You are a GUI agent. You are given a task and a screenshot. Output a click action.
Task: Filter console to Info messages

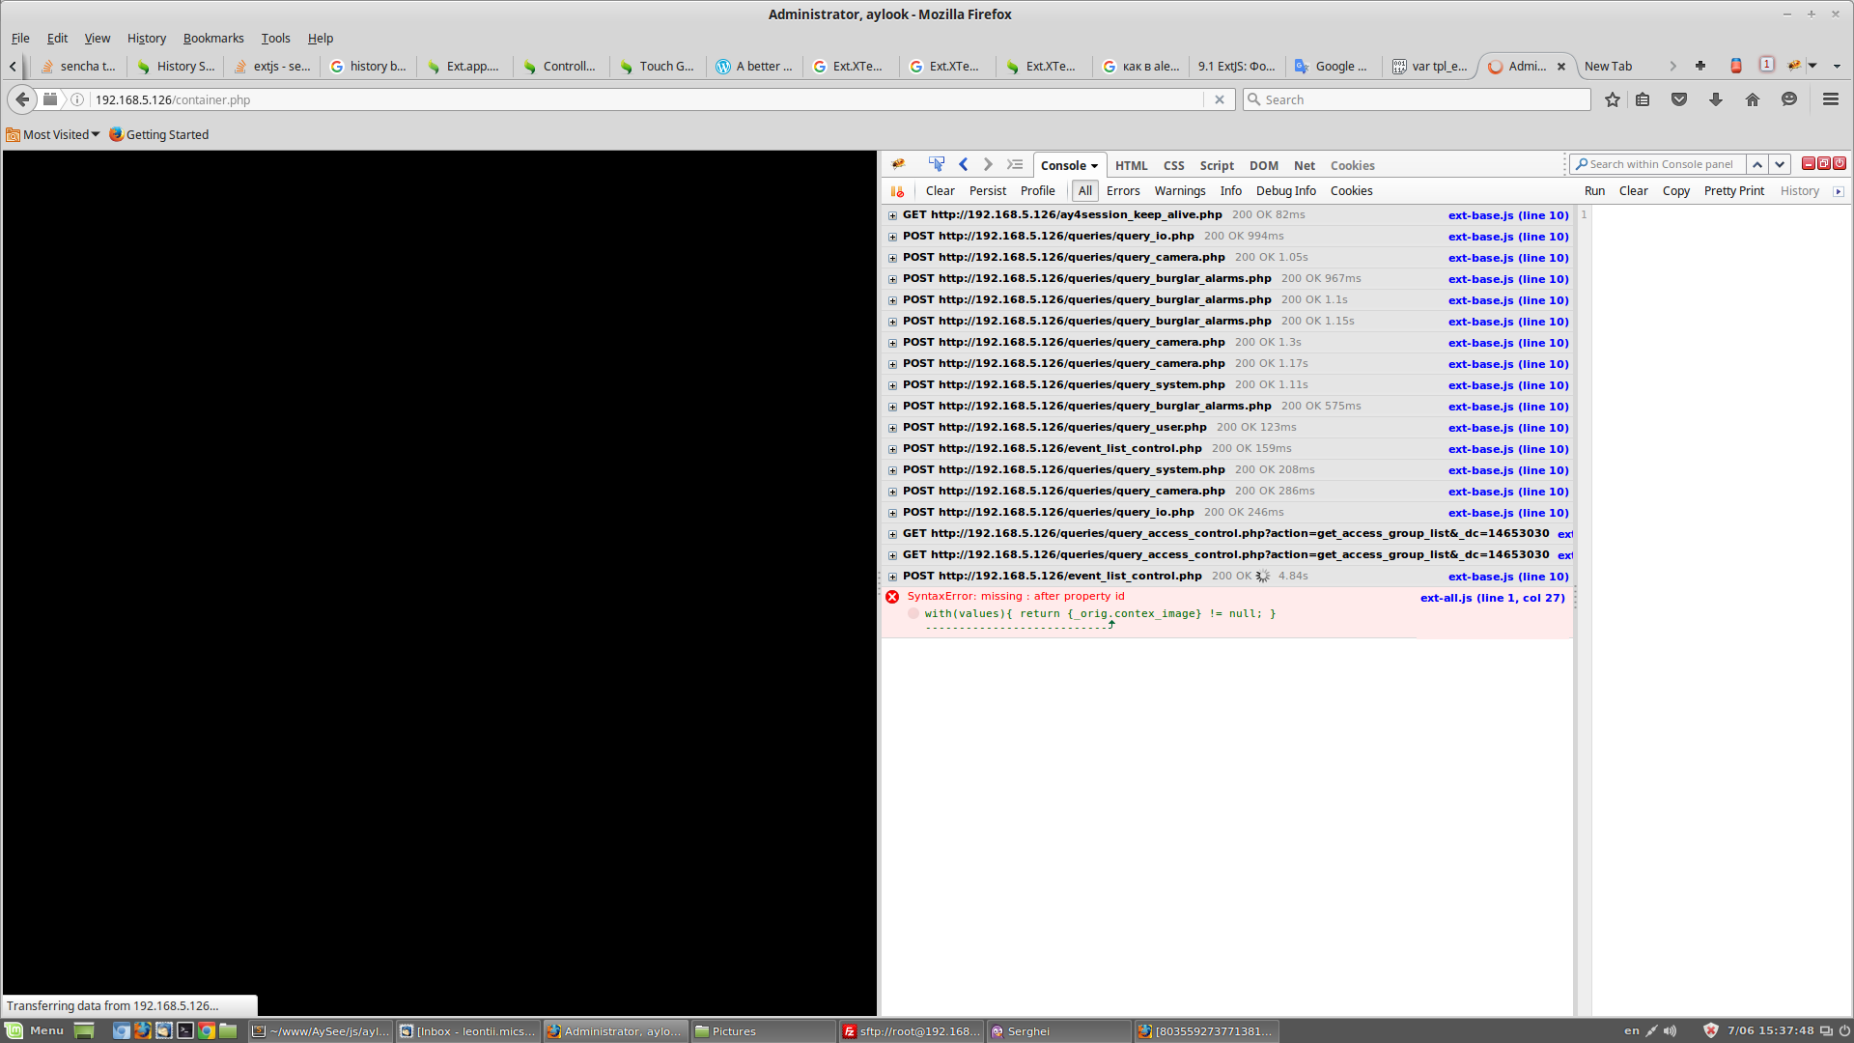1231,191
